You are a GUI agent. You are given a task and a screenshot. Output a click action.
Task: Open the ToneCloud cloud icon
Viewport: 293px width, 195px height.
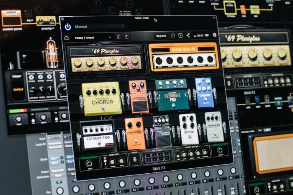coord(67,38)
